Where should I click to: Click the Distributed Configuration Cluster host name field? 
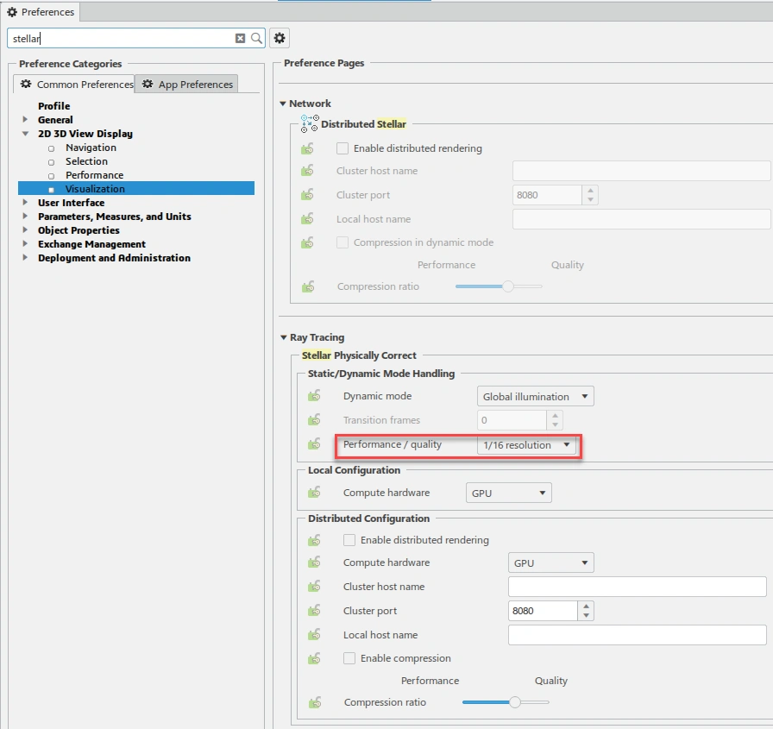point(637,587)
